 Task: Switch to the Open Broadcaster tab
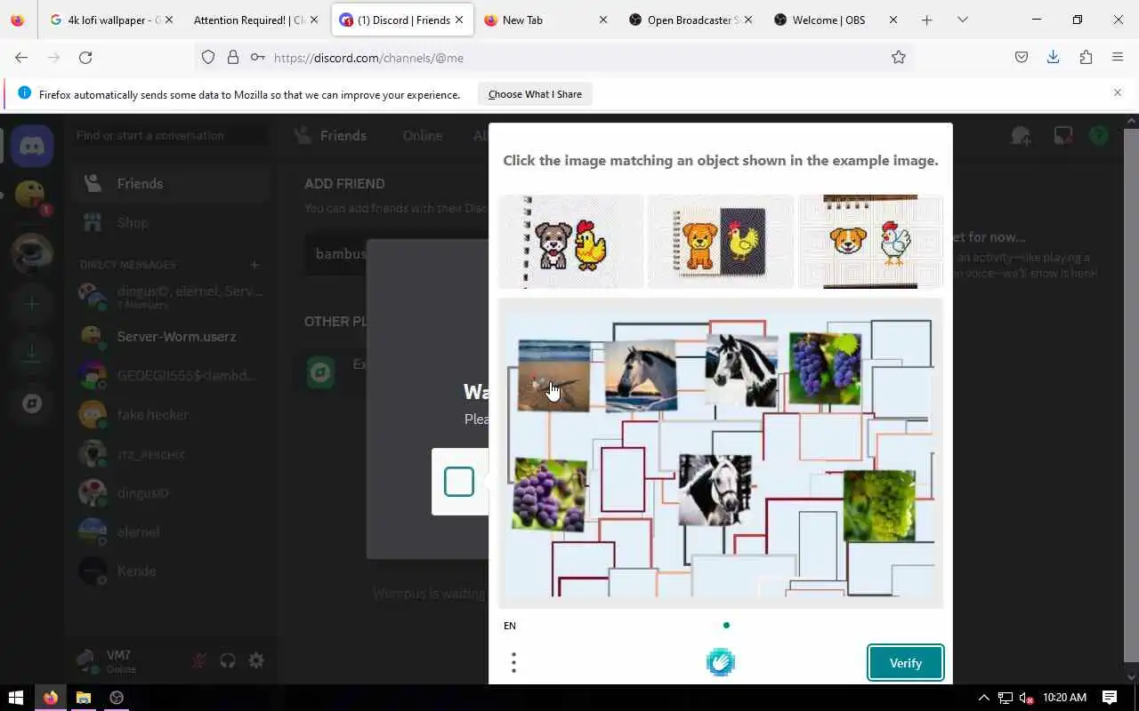(692, 20)
